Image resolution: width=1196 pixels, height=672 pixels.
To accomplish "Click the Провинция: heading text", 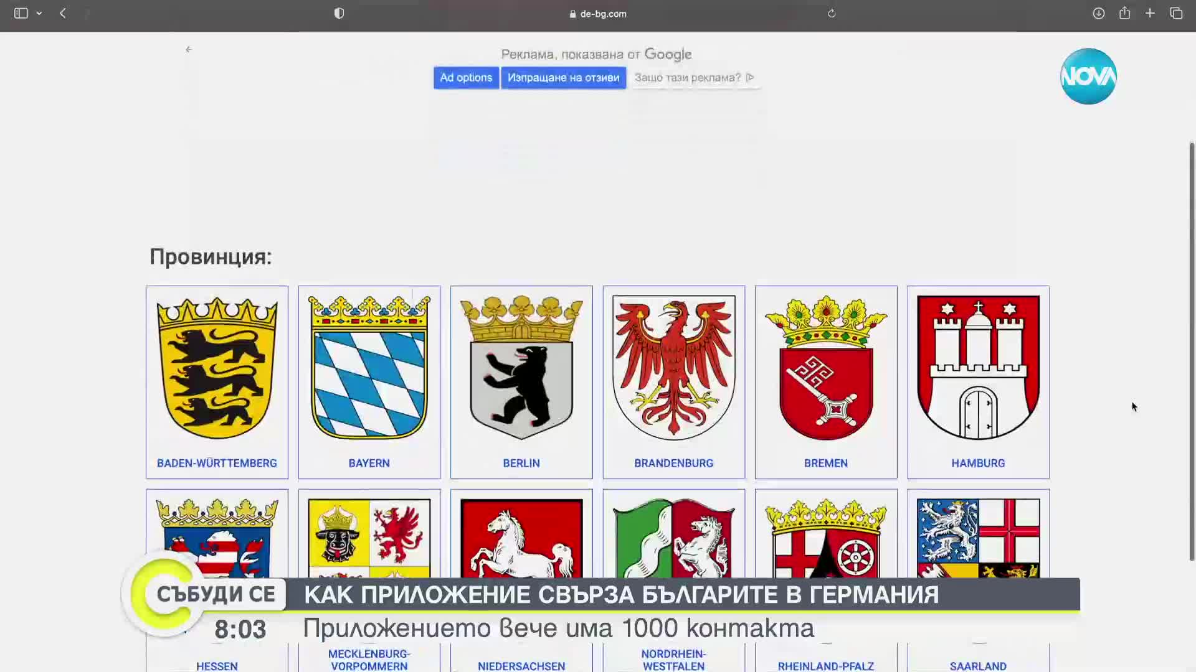I will point(211,256).
